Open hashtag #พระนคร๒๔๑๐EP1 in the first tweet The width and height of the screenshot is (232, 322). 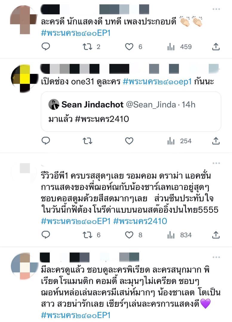[x=76, y=33]
